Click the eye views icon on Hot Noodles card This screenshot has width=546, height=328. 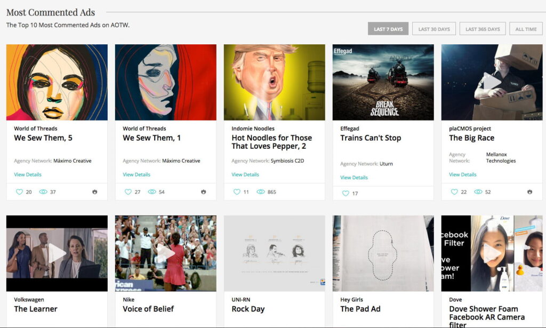[x=261, y=192]
